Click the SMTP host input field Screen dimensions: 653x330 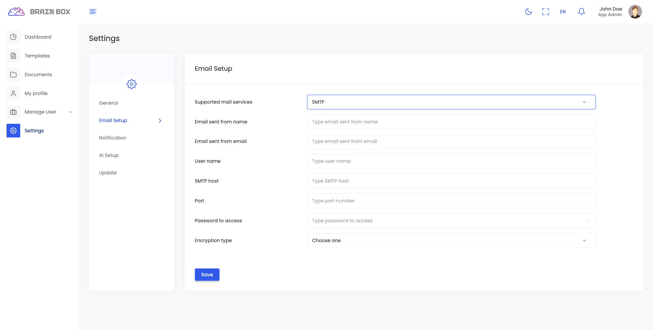point(451,181)
